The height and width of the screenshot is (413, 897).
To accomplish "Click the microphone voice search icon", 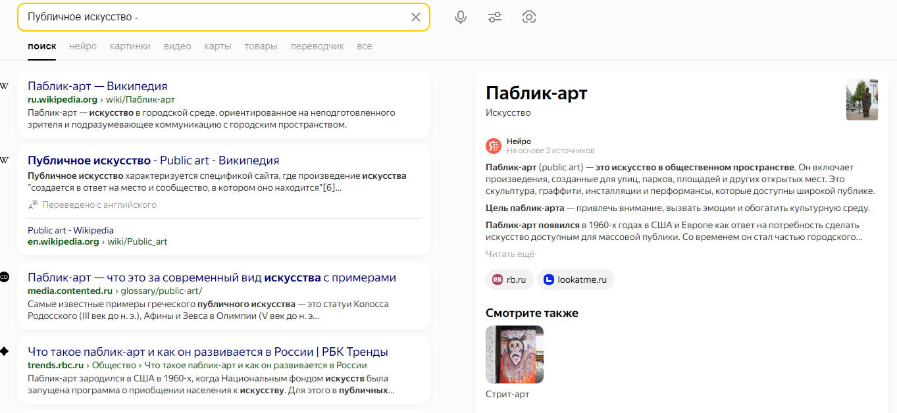I will click(461, 17).
